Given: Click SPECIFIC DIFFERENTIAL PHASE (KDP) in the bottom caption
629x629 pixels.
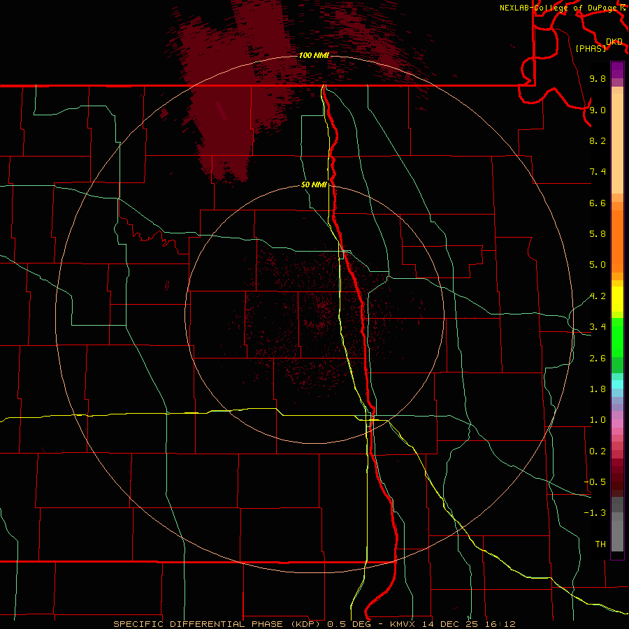Looking at the screenshot, I should coord(218,624).
